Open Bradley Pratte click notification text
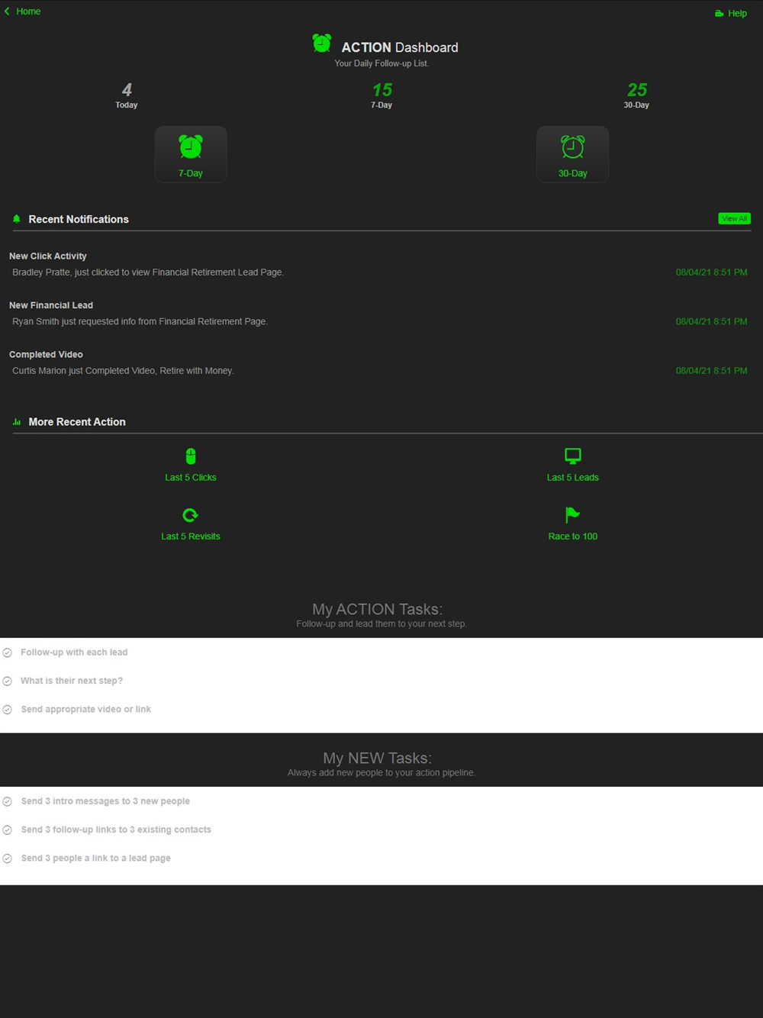 coord(148,272)
